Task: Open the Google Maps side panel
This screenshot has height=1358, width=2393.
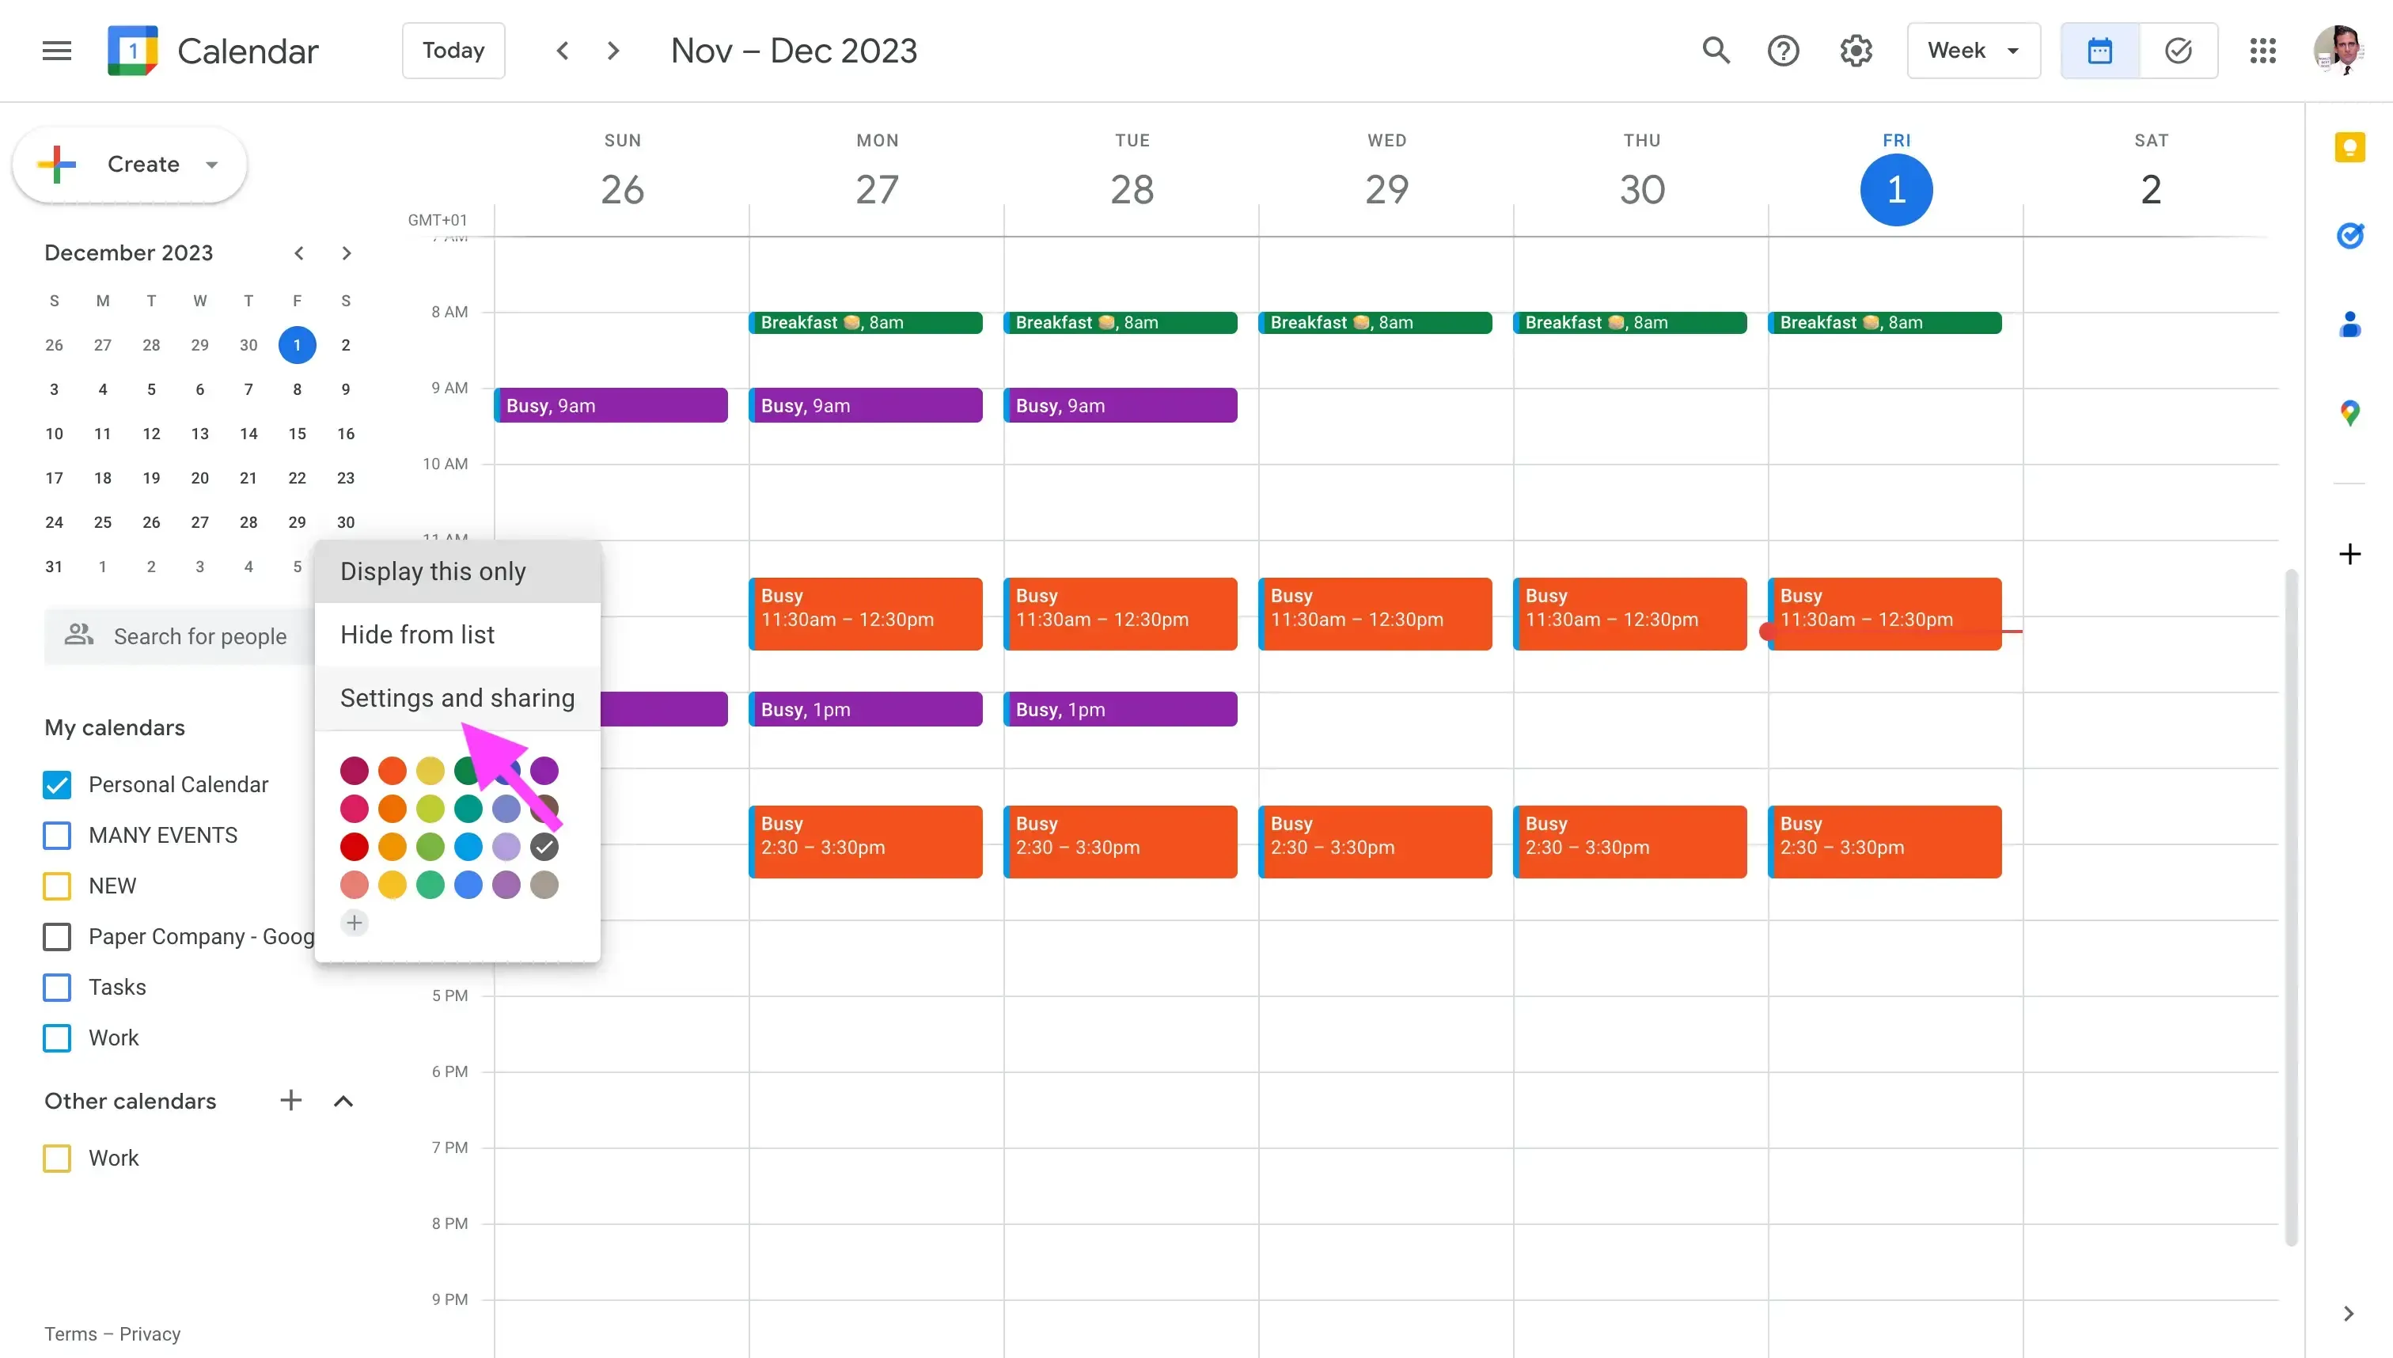Action: pyautogui.click(x=2351, y=412)
